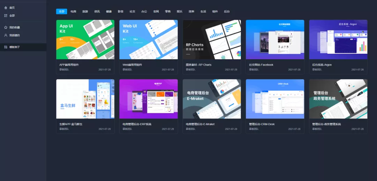Image resolution: width=377 pixels, height=181 pixels.
Task: Click the 后台系统-Argon template title
Action: pos(322,65)
